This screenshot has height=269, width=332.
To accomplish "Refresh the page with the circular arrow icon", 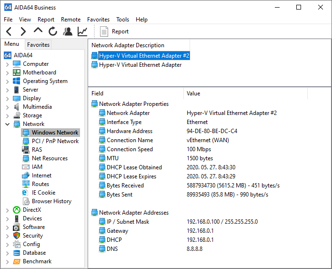I will coord(53,31).
